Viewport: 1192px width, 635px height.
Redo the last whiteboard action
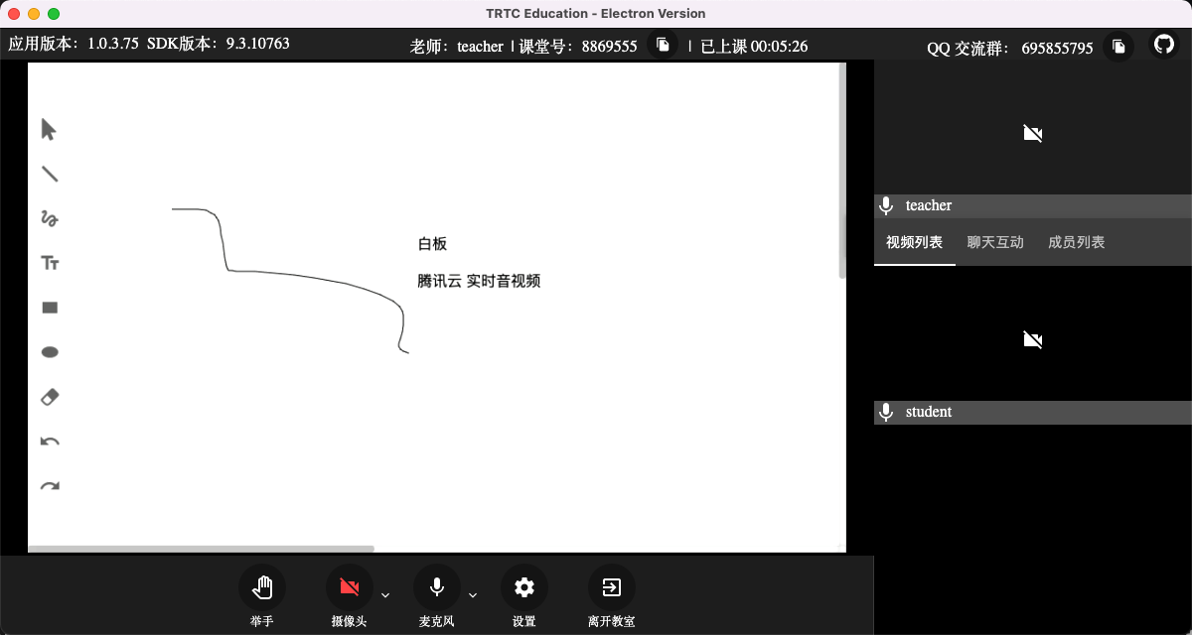[x=50, y=486]
